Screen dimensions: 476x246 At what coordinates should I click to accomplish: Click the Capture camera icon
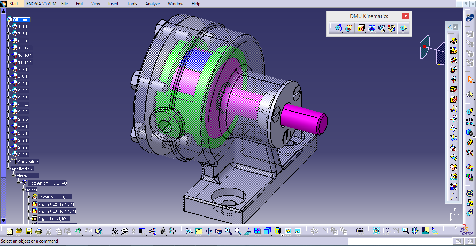(360, 231)
